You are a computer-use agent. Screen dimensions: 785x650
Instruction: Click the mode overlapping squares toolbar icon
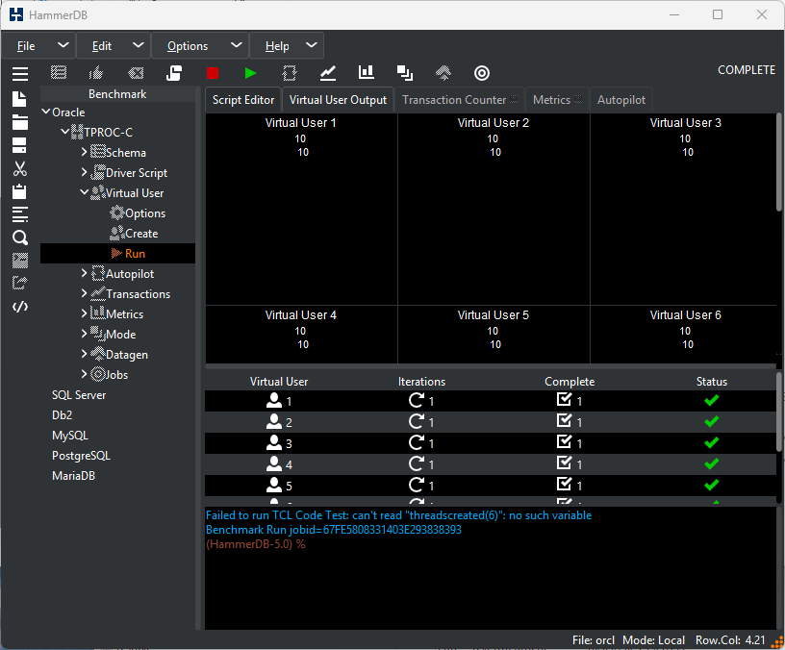[x=405, y=73]
